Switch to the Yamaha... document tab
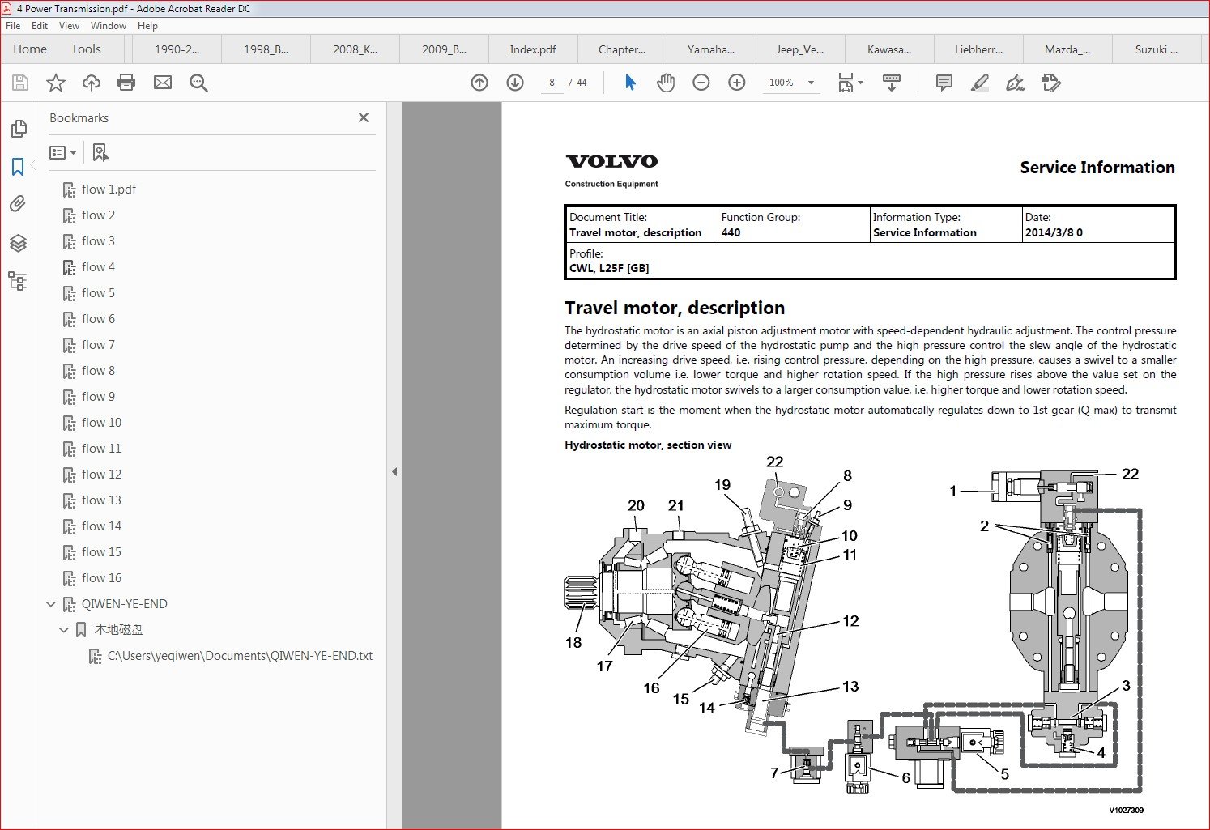Image resolution: width=1210 pixels, height=830 pixels. point(711,49)
